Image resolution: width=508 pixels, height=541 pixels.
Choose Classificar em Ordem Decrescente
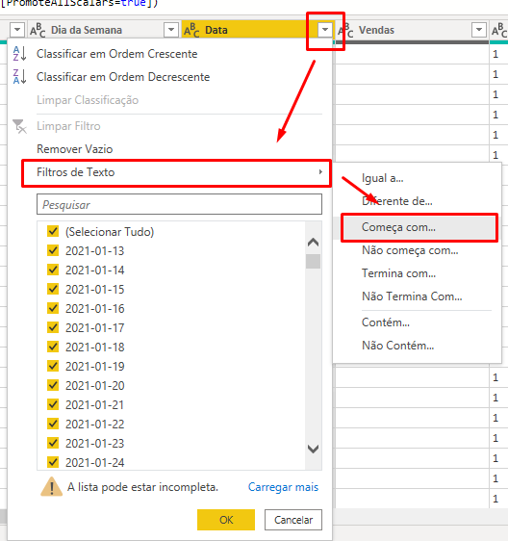pyautogui.click(x=123, y=77)
